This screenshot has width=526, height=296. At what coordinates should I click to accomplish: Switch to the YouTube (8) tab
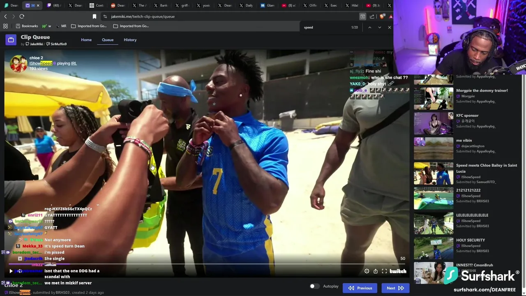tap(289, 5)
